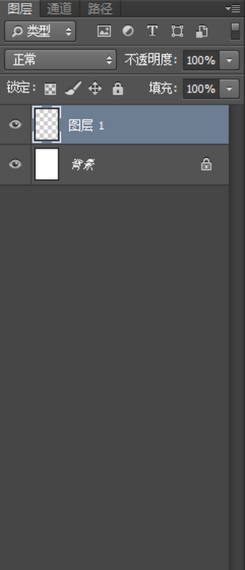Image resolution: width=245 pixels, height=570 pixels.
Task: Open the layers panel flyout menu
Action: click(232, 8)
